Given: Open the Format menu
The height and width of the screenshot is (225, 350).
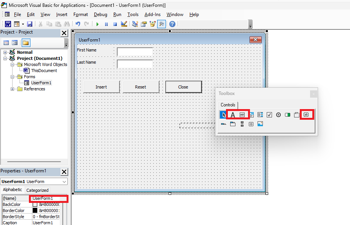Looking at the screenshot, I should [x=81, y=14].
